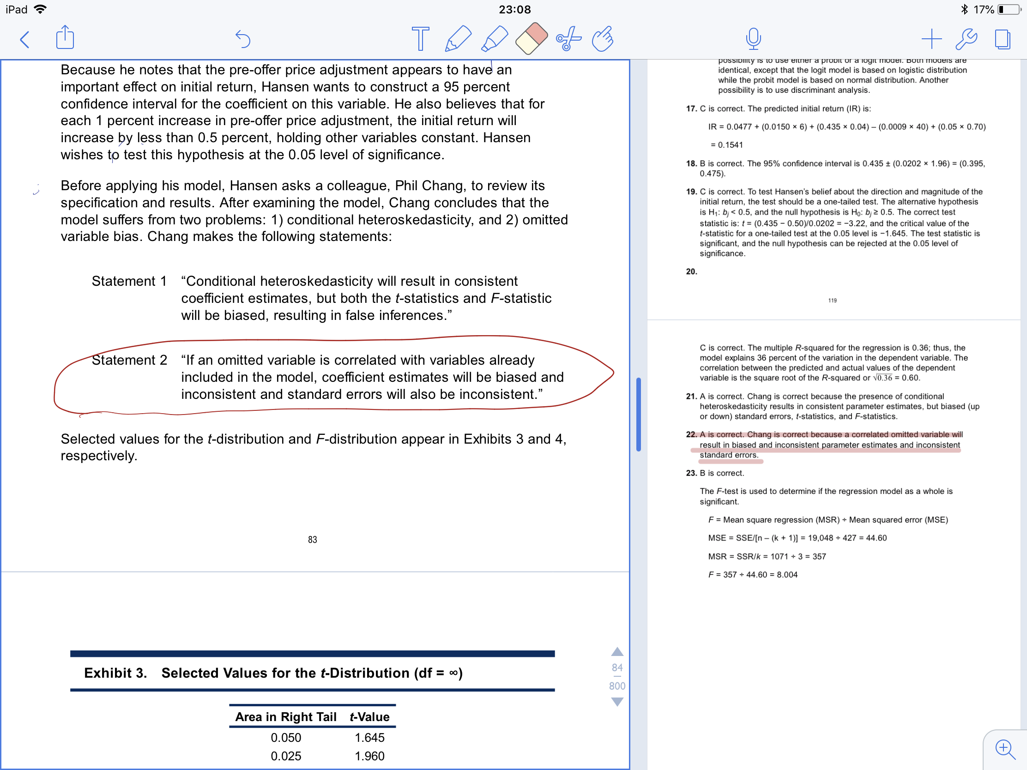Select the Text tool
The image size is (1027, 770).
click(x=421, y=38)
